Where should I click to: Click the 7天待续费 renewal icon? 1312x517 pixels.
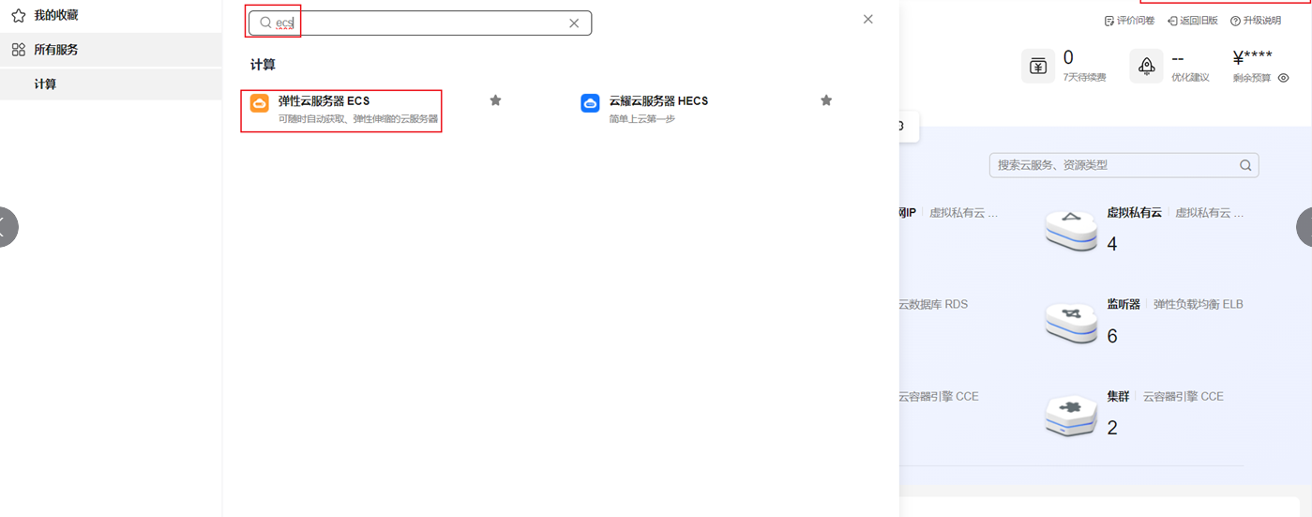click(1038, 66)
